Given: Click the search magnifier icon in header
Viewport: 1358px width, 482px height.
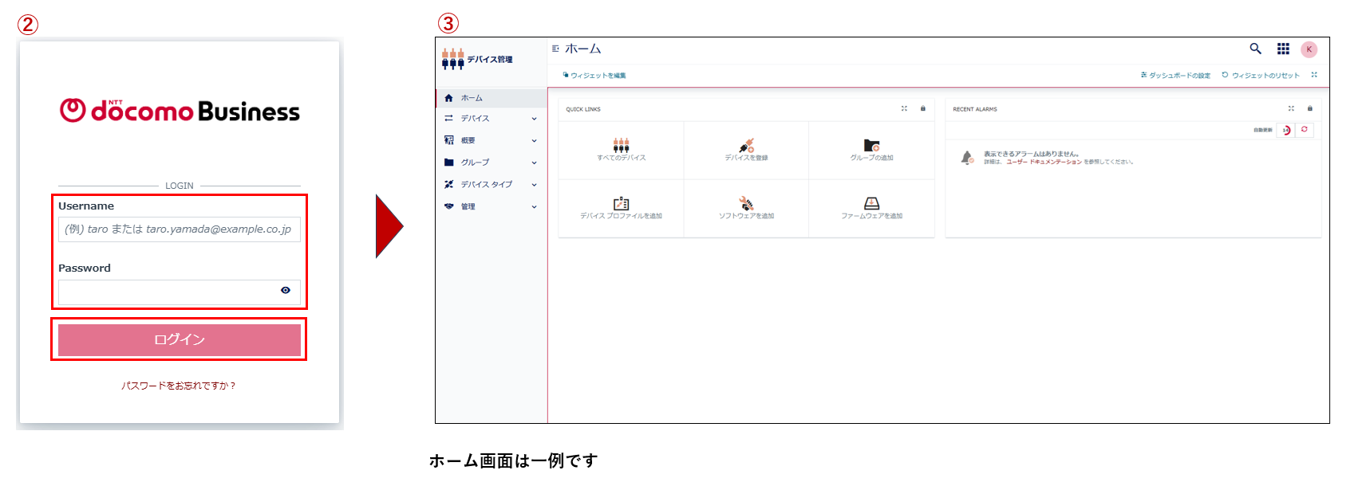Looking at the screenshot, I should point(1255,49).
